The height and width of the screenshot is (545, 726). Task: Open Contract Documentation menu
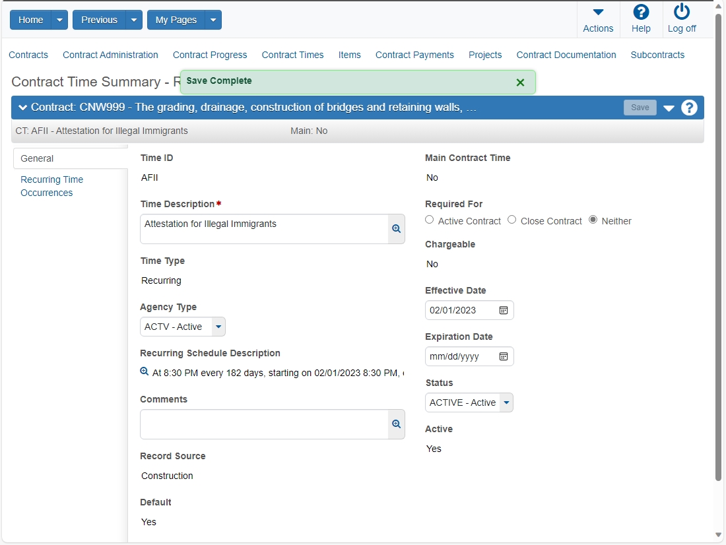(x=566, y=55)
